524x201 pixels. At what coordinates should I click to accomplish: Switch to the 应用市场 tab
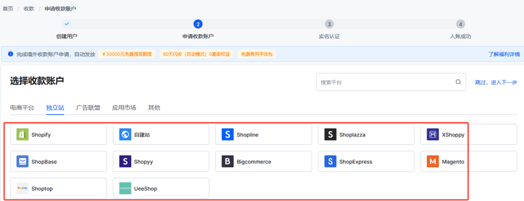tap(124, 108)
